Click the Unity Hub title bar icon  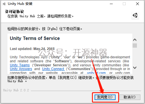[x=4, y=4]
